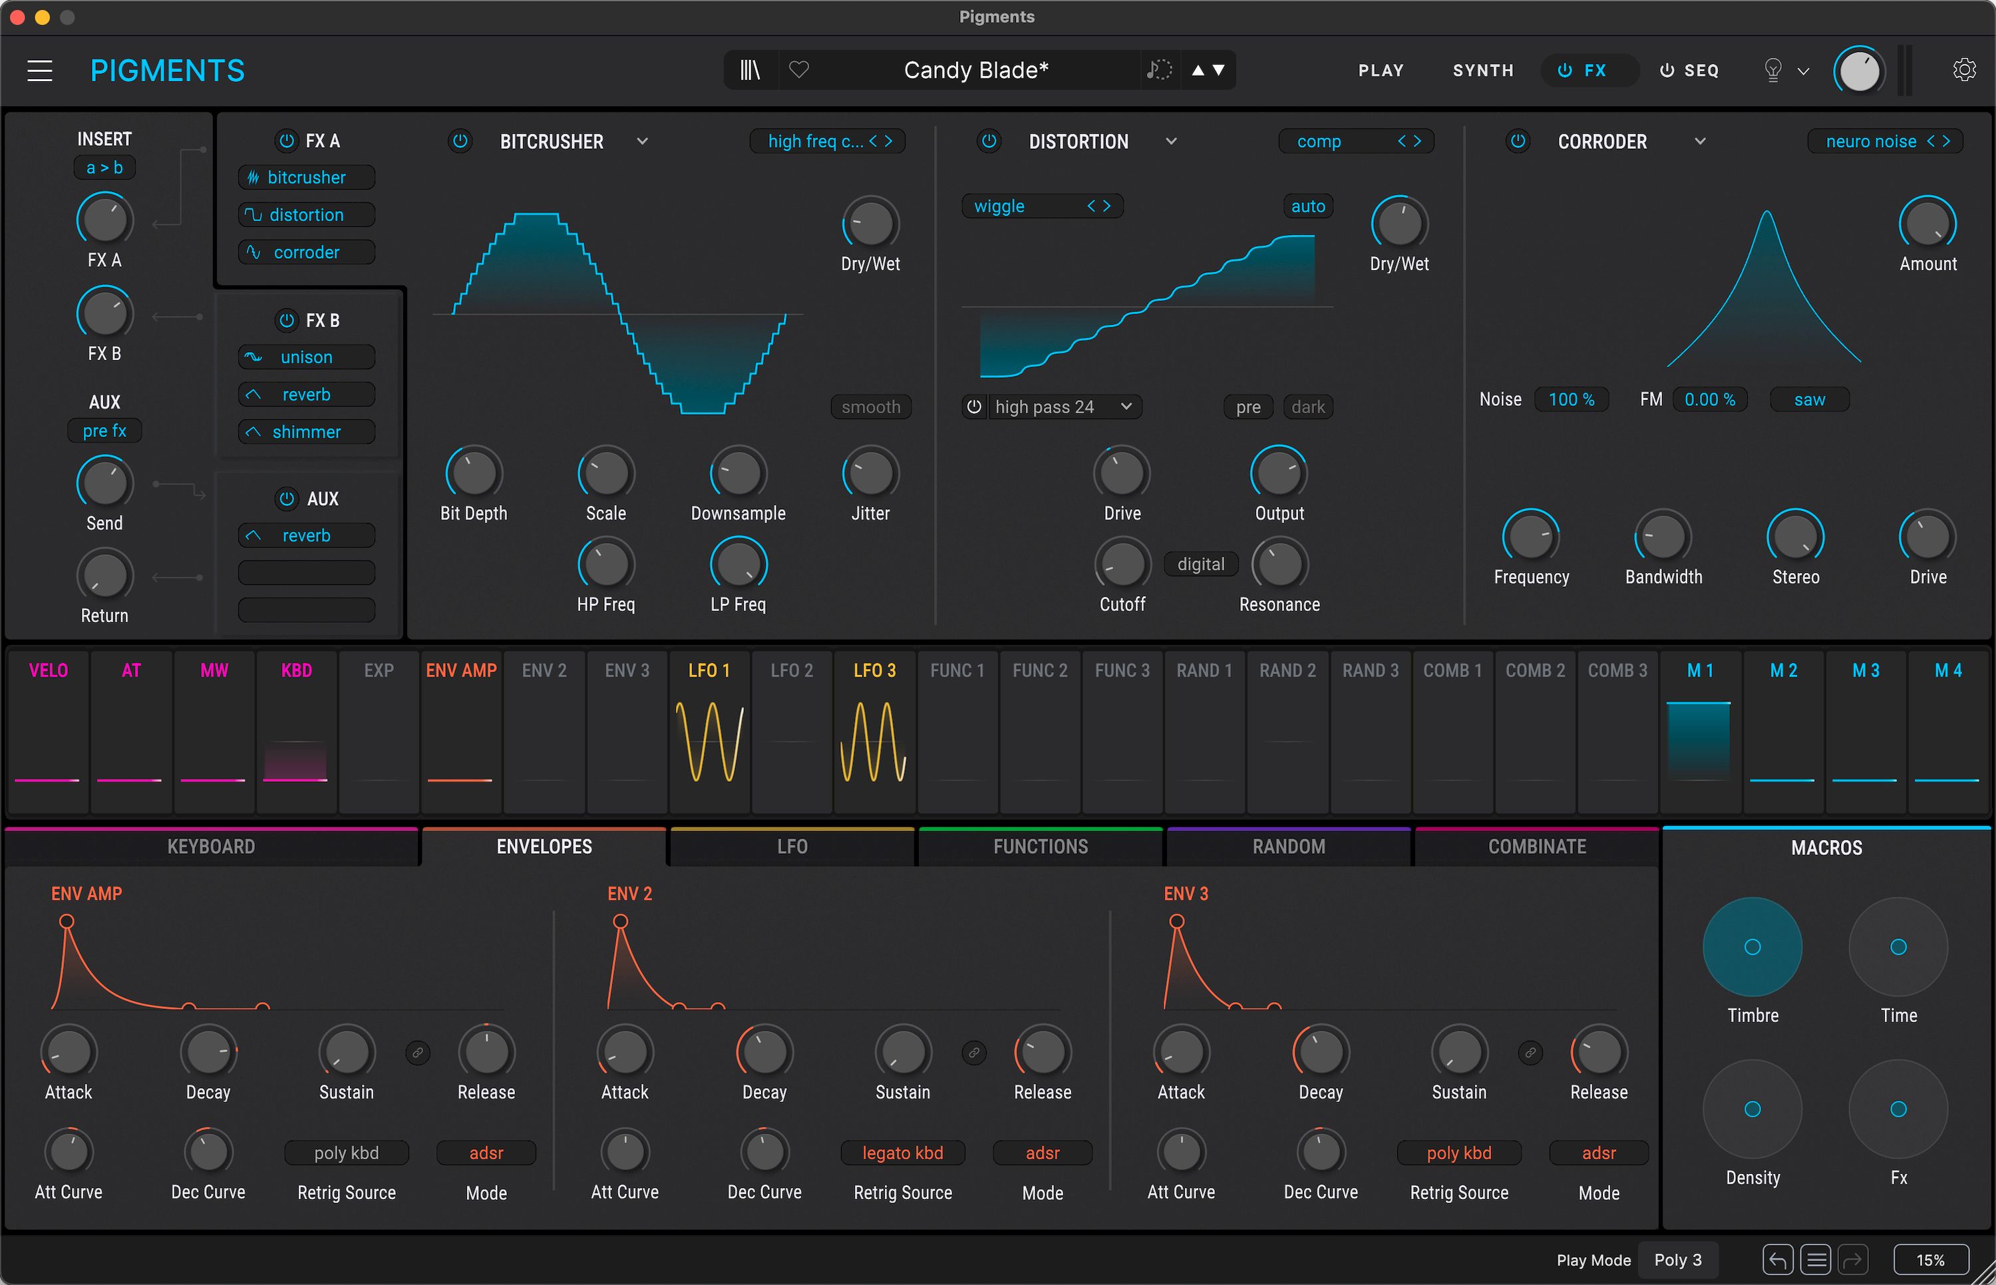The height and width of the screenshot is (1285, 1996).
Task: Select the shimmer slot in FX B
Action: 306,433
